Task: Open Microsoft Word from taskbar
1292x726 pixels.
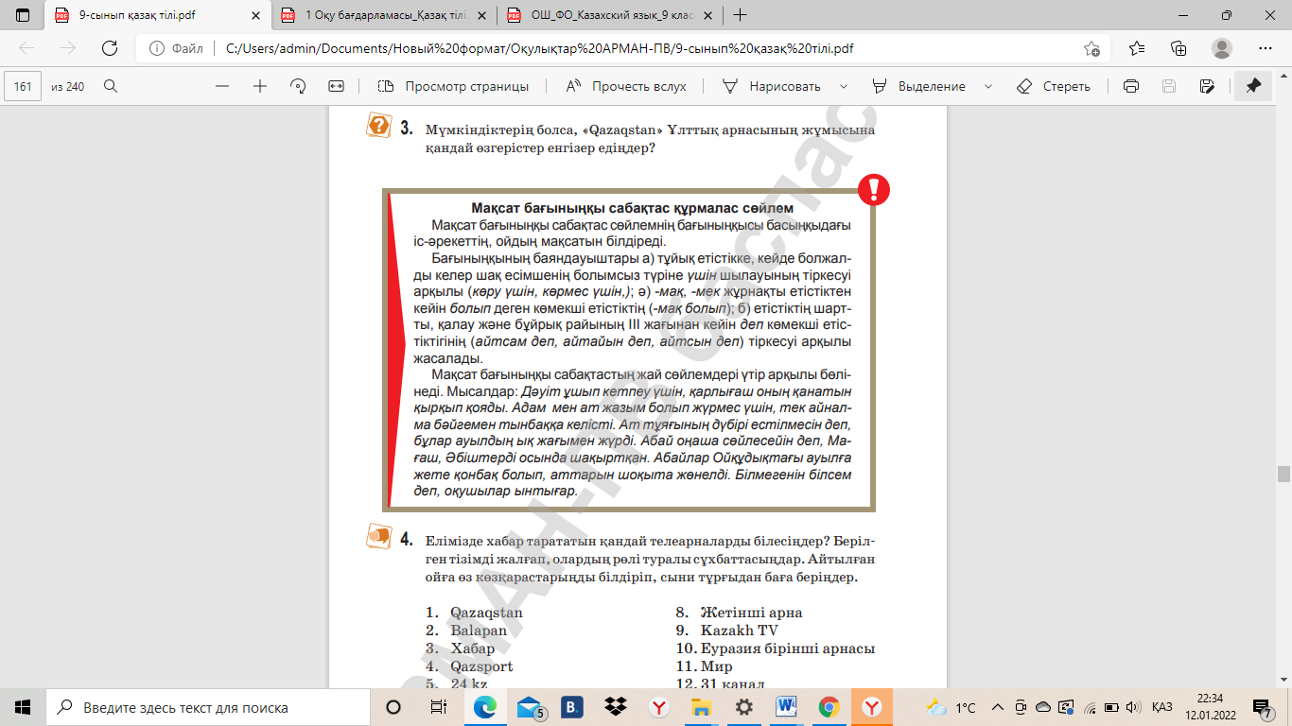Action: coord(787,707)
